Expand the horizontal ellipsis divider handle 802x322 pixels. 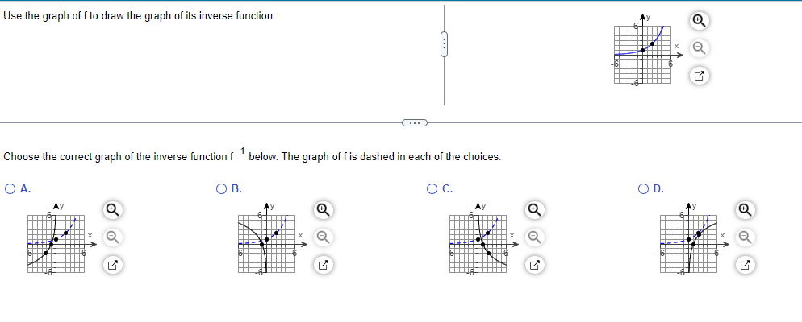click(414, 122)
